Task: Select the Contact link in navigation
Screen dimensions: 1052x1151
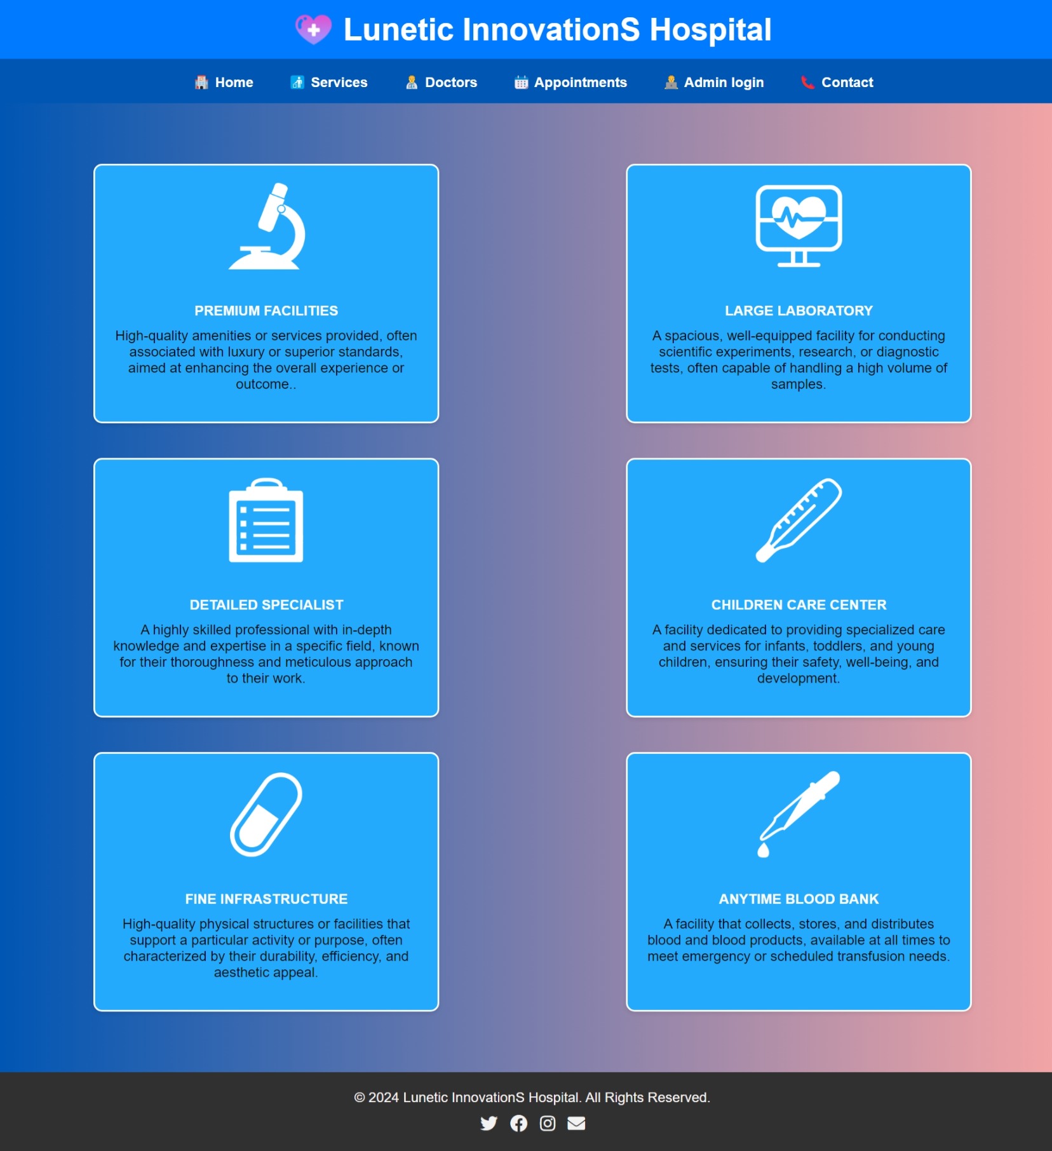Action: [837, 82]
